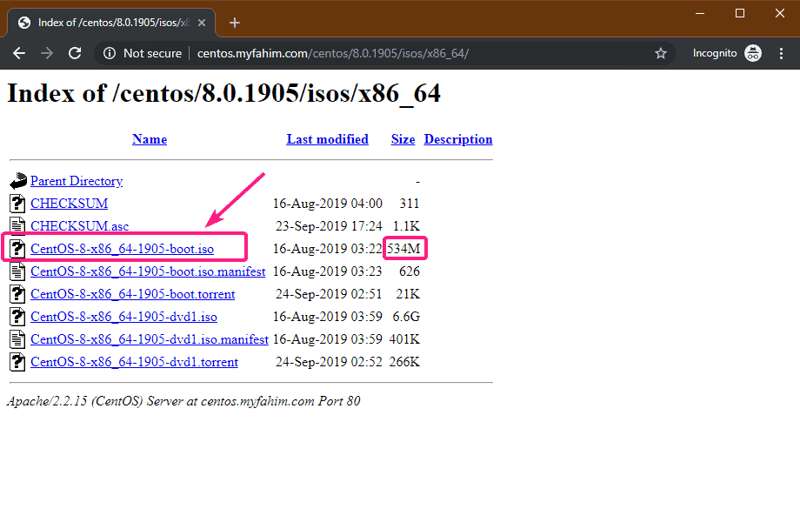Sort listing by Name column

(x=149, y=139)
